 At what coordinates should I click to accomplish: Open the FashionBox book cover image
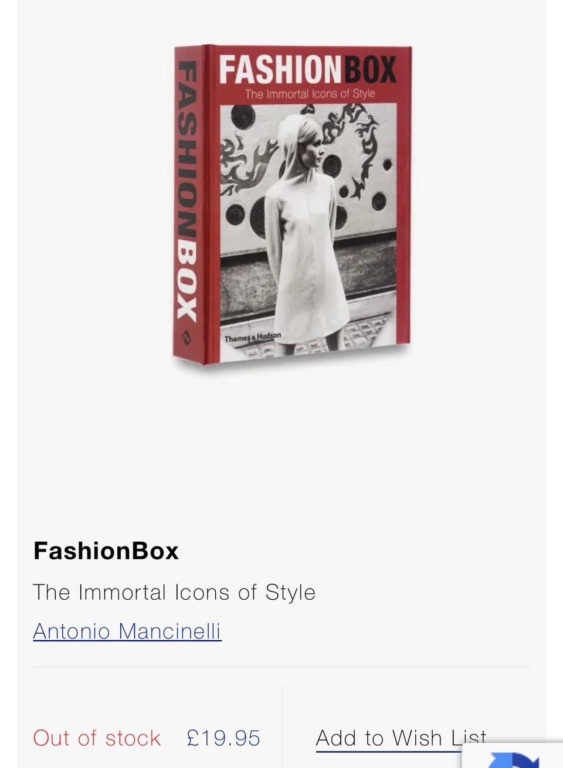[292, 205]
